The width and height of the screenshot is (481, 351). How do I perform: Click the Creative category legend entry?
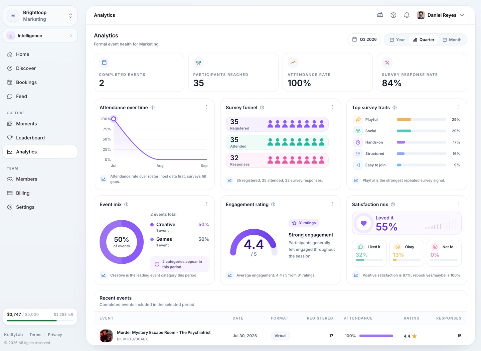(x=180, y=227)
